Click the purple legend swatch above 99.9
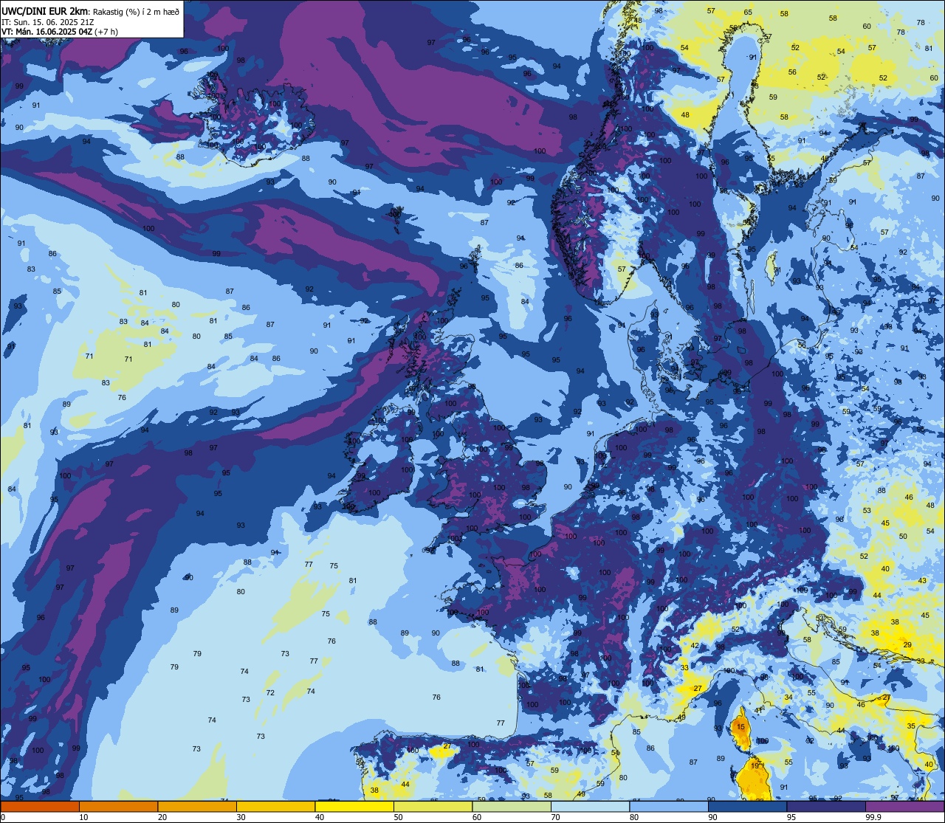 [x=904, y=806]
